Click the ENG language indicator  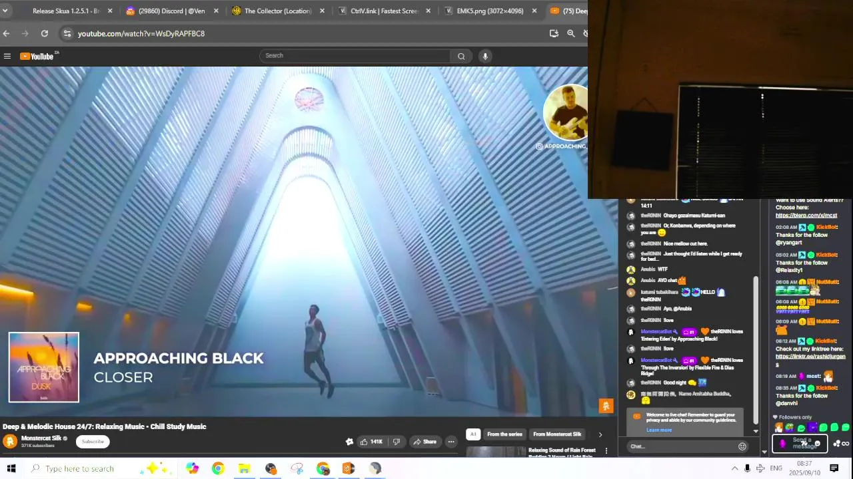click(x=776, y=468)
